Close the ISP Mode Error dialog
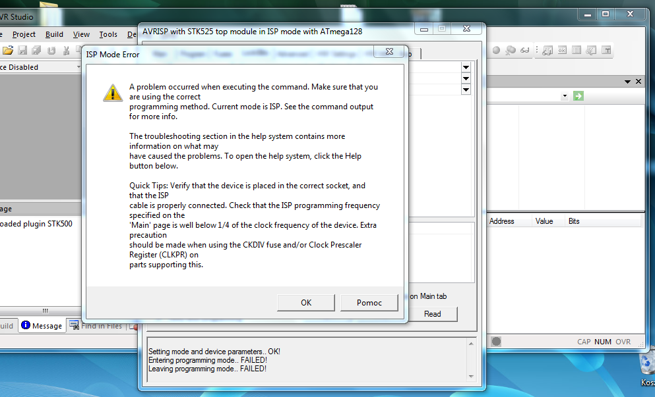 [x=389, y=51]
